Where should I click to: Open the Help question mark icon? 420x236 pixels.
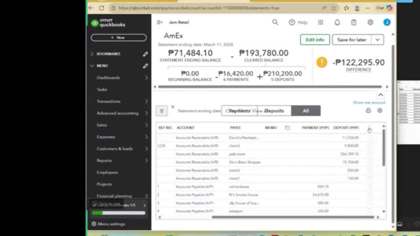[292, 22]
